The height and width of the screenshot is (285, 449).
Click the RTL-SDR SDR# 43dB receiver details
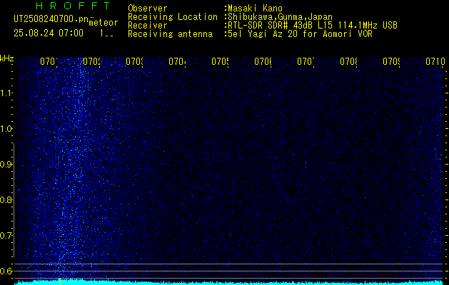coord(313,26)
